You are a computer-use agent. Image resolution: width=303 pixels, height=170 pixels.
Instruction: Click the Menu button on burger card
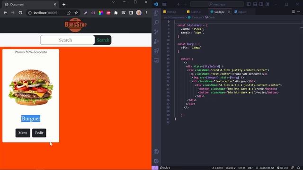tap(23, 133)
